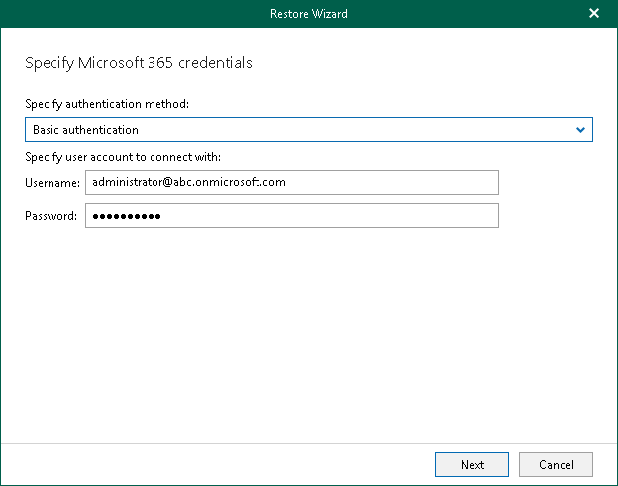The width and height of the screenshot is (618, 486).
Task: Select the Basic authentication text
Action: tap(85, 130)
